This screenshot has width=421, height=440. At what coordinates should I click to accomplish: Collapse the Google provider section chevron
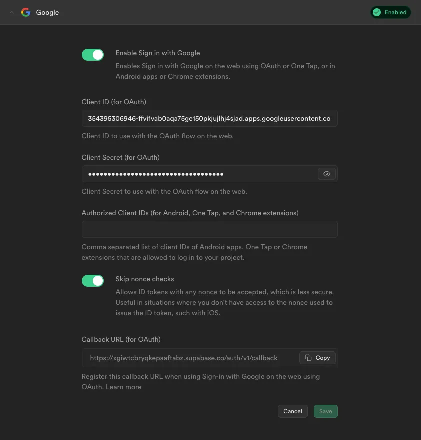pyautogui.click(x=12, y=12)
